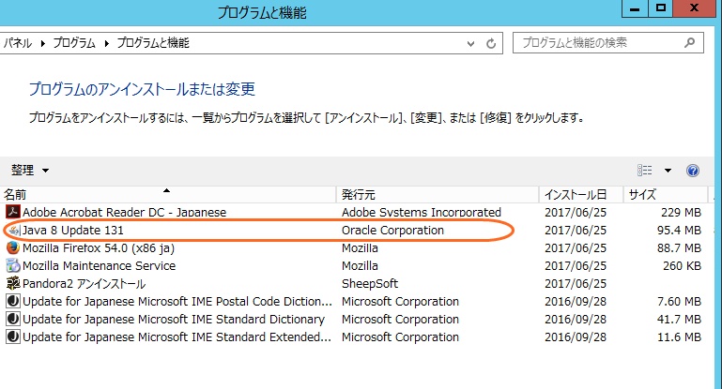The width and height of the screenshot is (722, 389).
Task: Click the search magnifier icon
Action: 689,43
